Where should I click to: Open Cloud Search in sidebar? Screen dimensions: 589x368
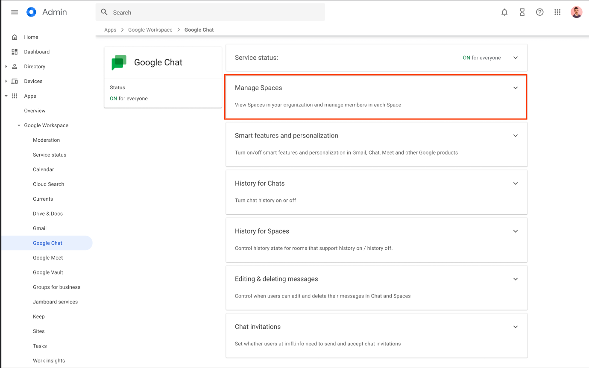(x=48, y=184)
